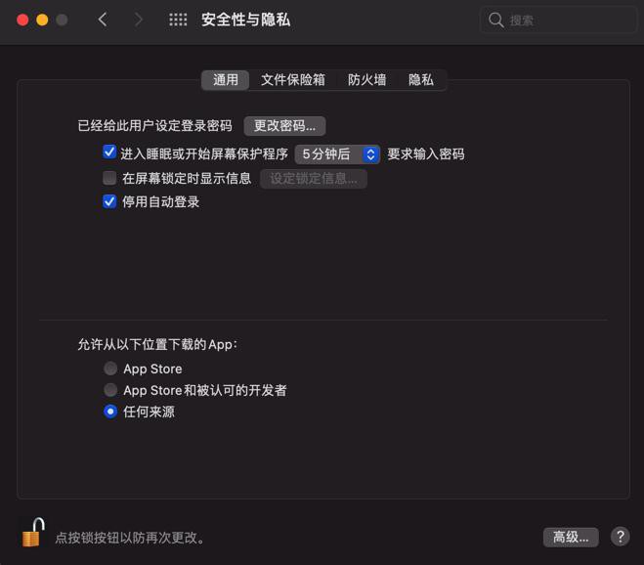Select App Store和被认可的开发者 radio option
644x565 pixels.
click(x=110, y=390)
